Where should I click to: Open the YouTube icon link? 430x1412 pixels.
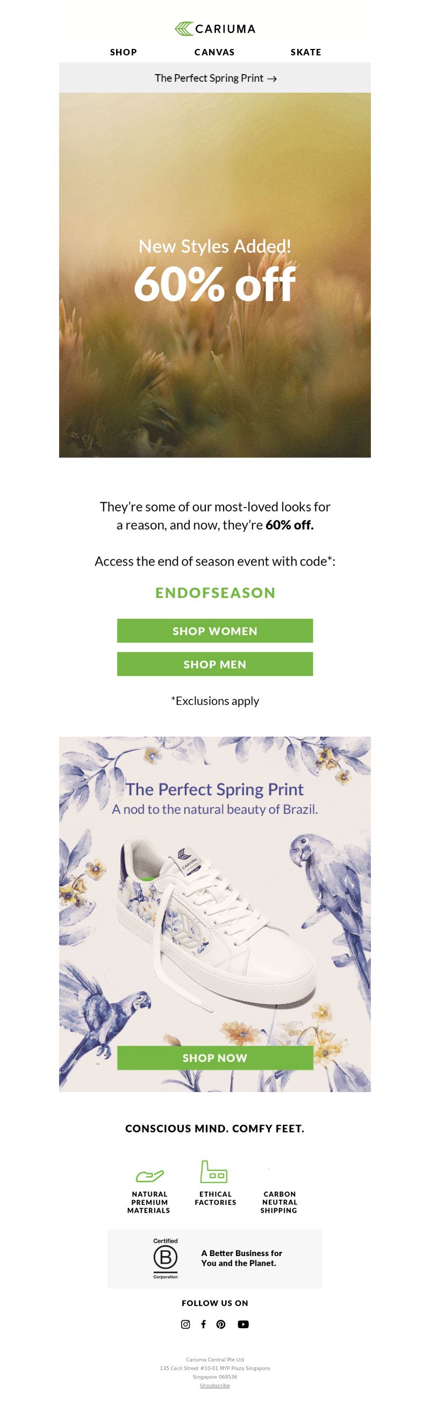[x=243, y=1324]
